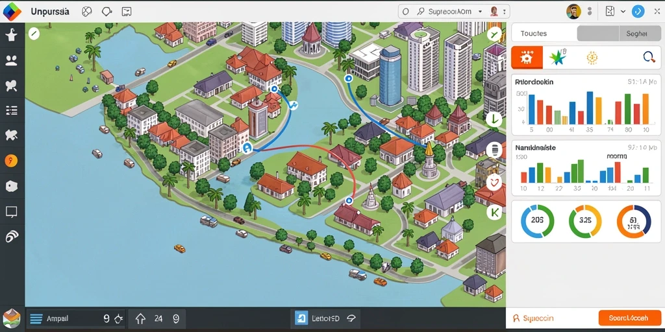Click the 205 donut chart gauge

[x=537, y=220]
